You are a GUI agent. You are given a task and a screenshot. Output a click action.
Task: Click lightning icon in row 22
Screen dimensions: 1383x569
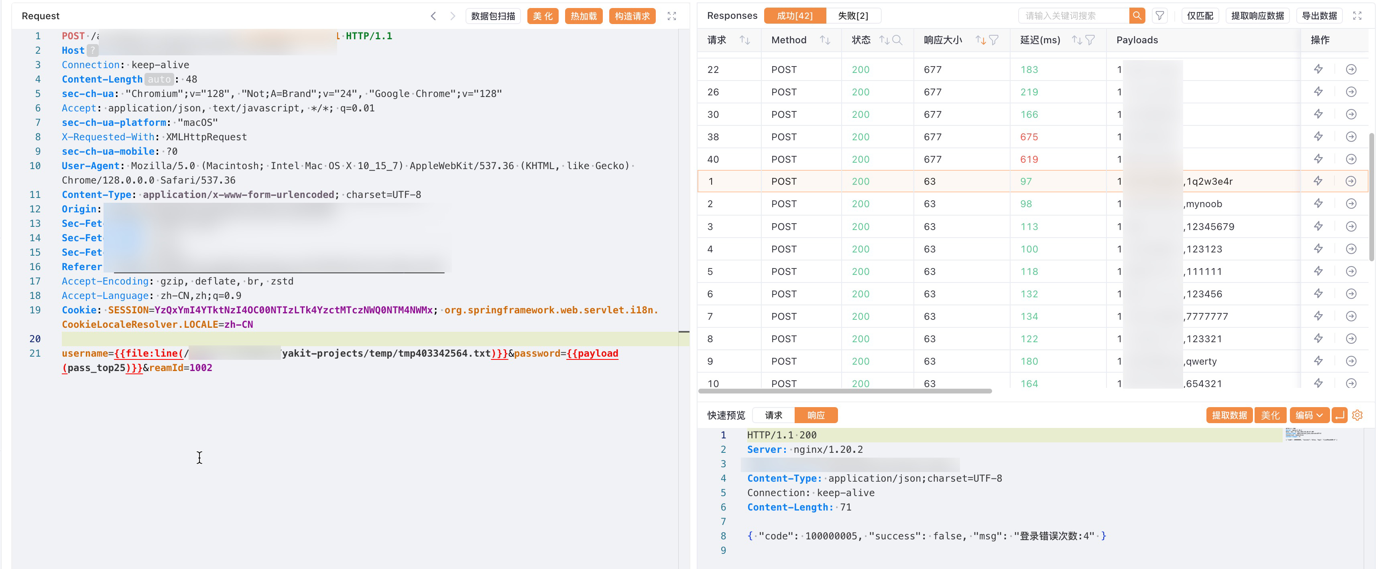tap(1318, 69)
